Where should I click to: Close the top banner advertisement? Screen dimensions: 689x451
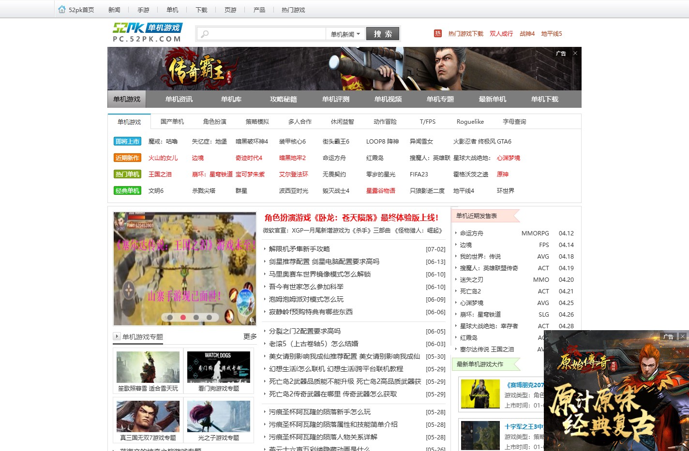click(x=575, y=53)
